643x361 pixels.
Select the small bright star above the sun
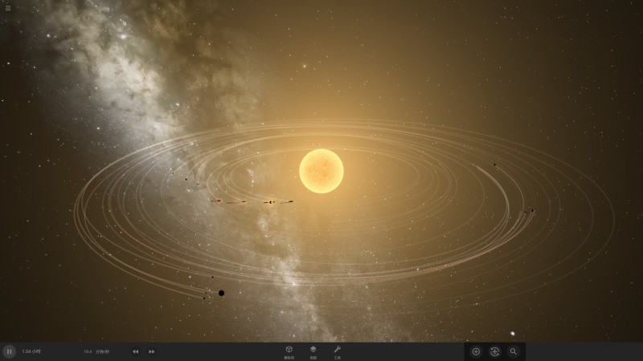304,66
